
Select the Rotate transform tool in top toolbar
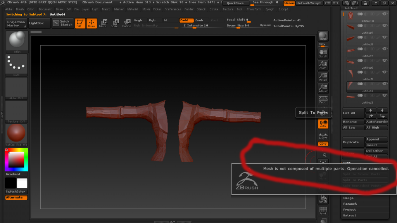click(126, 23)
